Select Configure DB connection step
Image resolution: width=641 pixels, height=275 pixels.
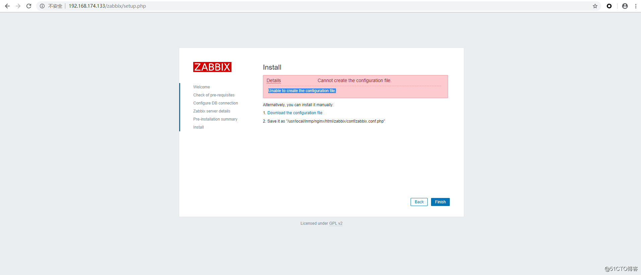(x=215, y=103)
